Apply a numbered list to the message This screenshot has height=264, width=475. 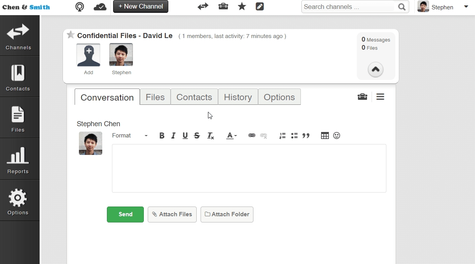point(282,135)
